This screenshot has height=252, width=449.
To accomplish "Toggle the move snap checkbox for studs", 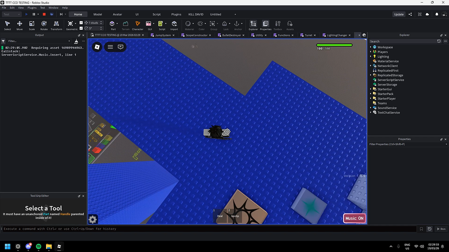I will tap(81, 23).
